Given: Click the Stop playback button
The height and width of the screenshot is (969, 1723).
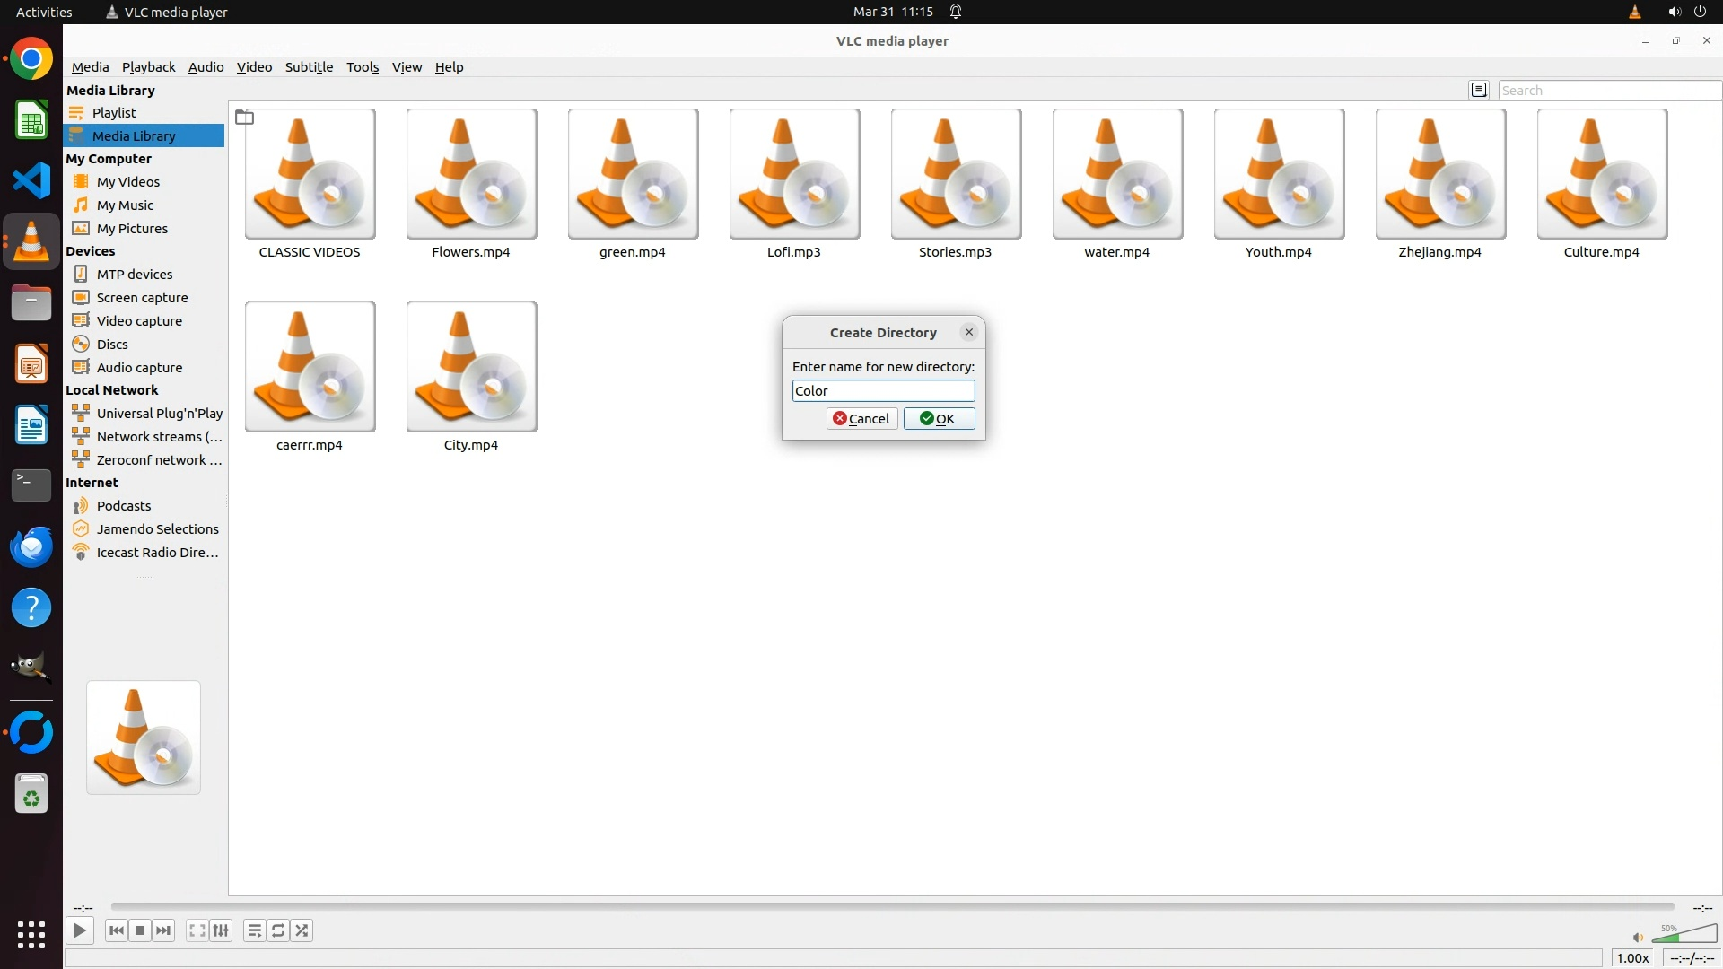Looking at the screenshot, I should coord(140,930).
